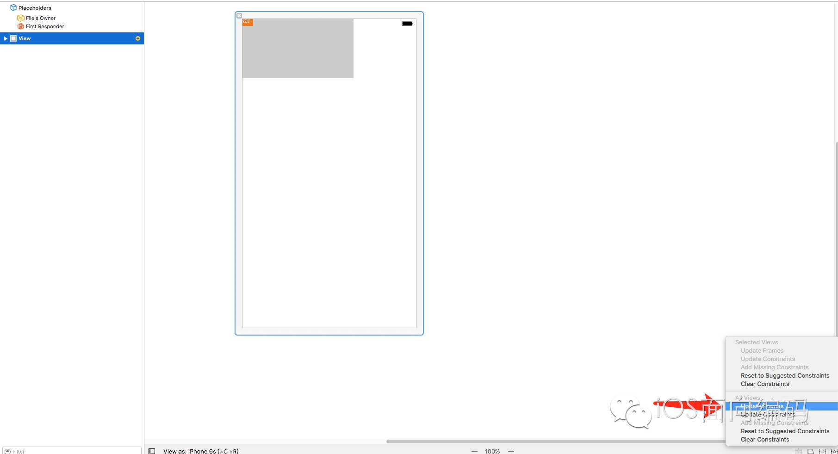This screenshot has width=838, height=454.
Task: Choose Clear Constraints under Selected Views
Action: [x=765, y=384]
